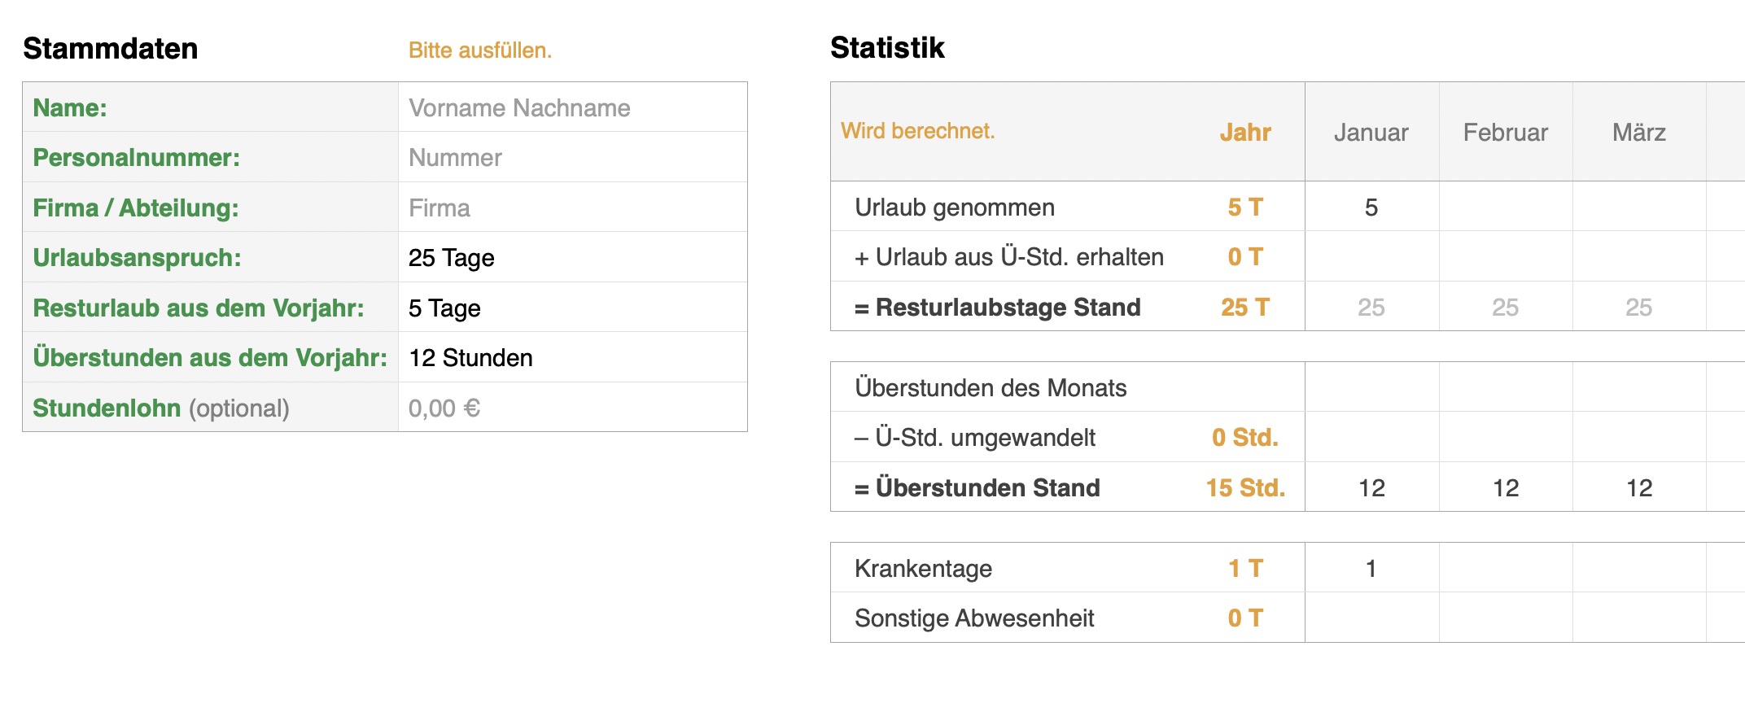This screenshot has width=1745, height=703.
Task: Click the 'Ü-Std. umgewandelt' total '0 Std.'
Action: click(x=1244, y=437)
